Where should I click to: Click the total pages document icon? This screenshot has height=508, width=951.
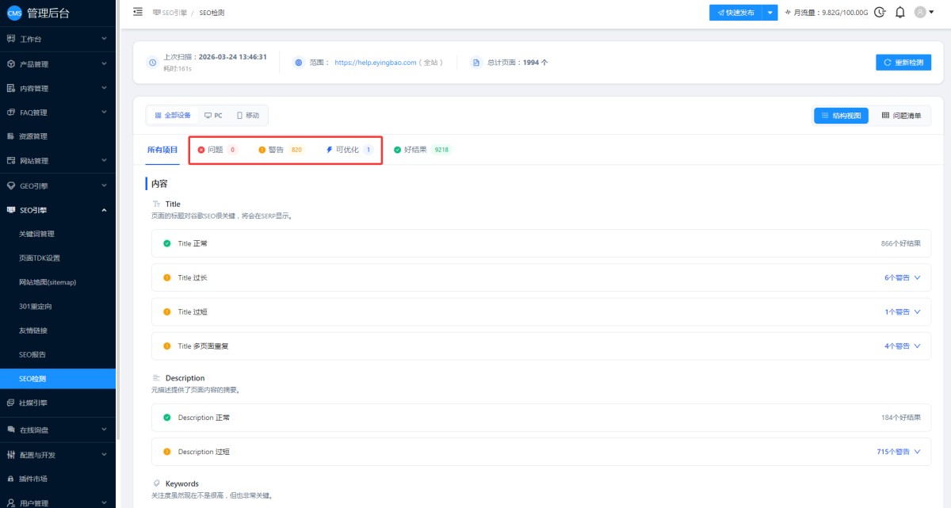[475, 63]
